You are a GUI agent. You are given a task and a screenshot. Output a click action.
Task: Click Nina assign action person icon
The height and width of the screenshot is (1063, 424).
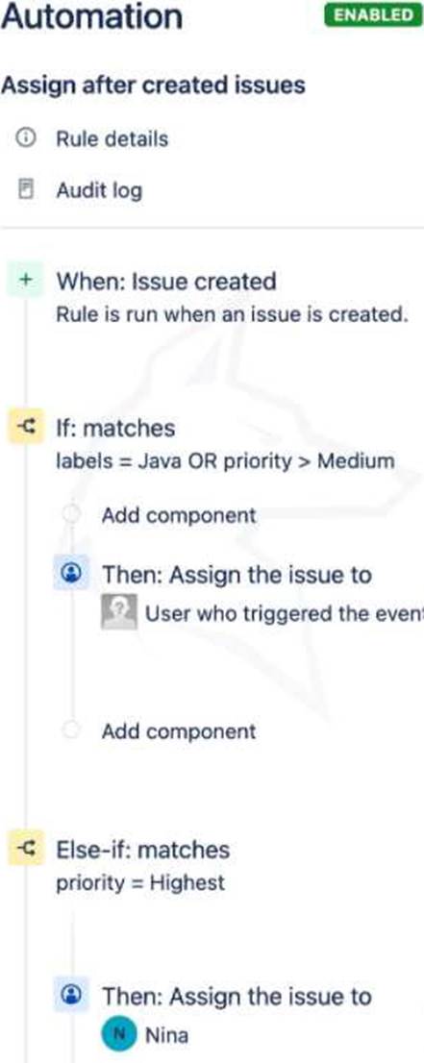[71, 996]
